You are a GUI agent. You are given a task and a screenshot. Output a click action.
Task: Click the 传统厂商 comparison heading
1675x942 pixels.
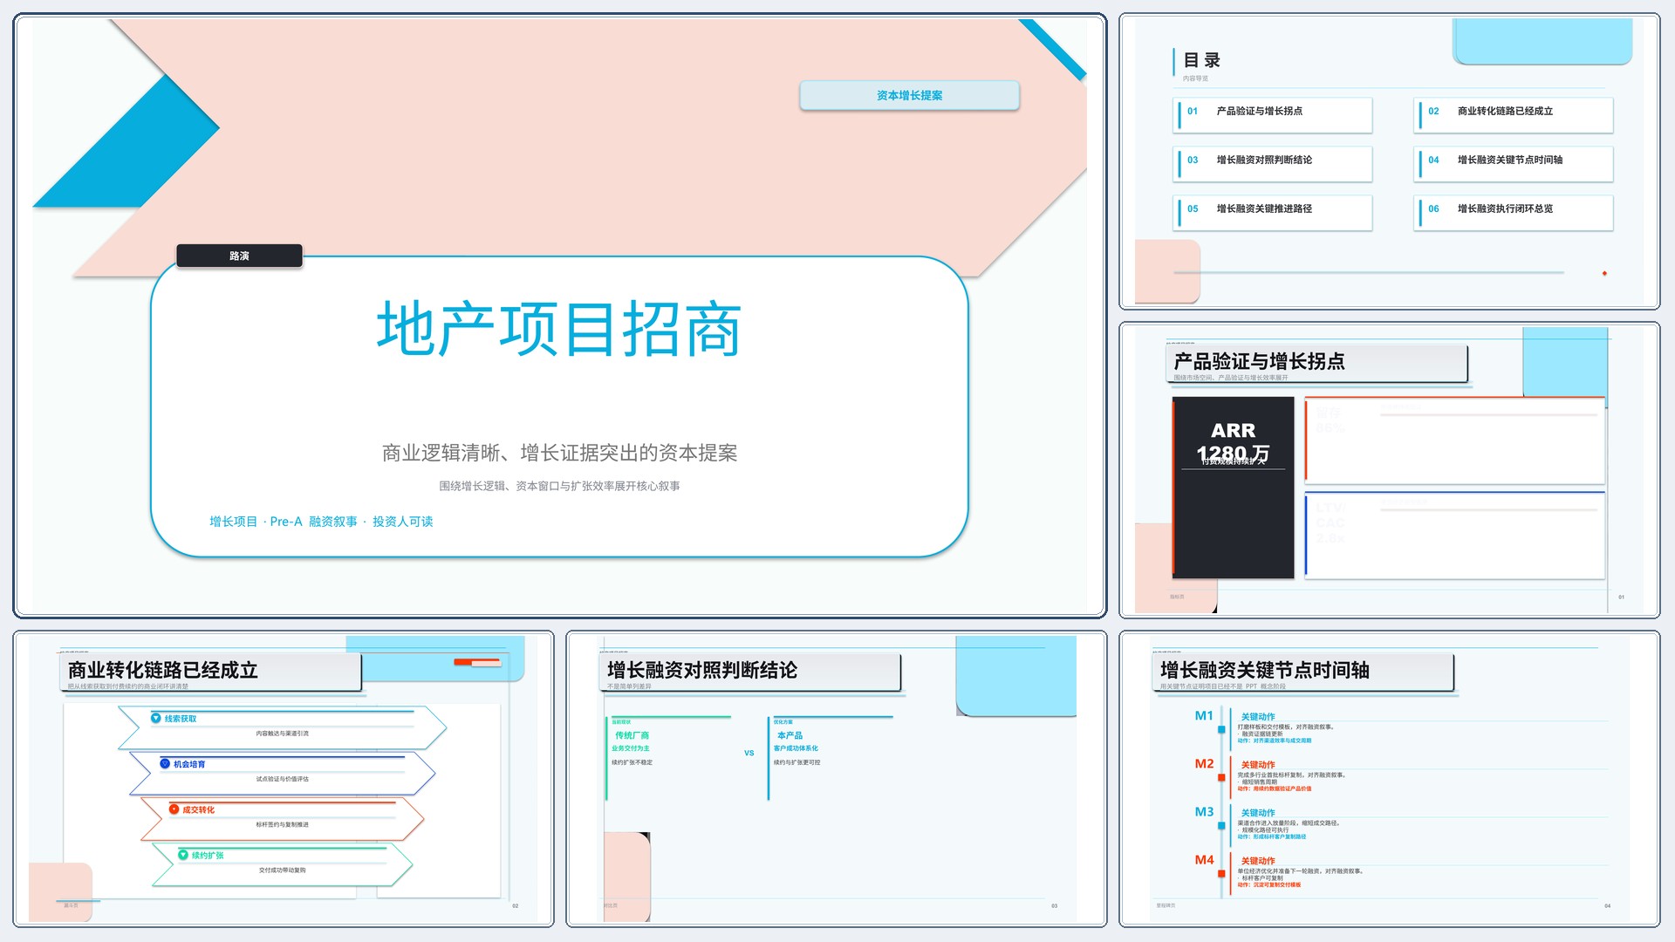pos(632,735)
